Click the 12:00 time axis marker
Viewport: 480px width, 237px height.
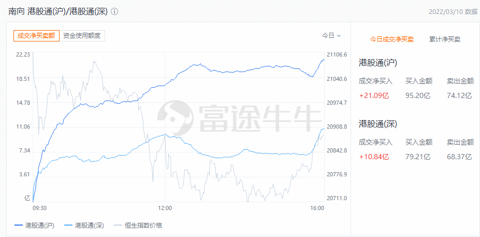(165, 208)
